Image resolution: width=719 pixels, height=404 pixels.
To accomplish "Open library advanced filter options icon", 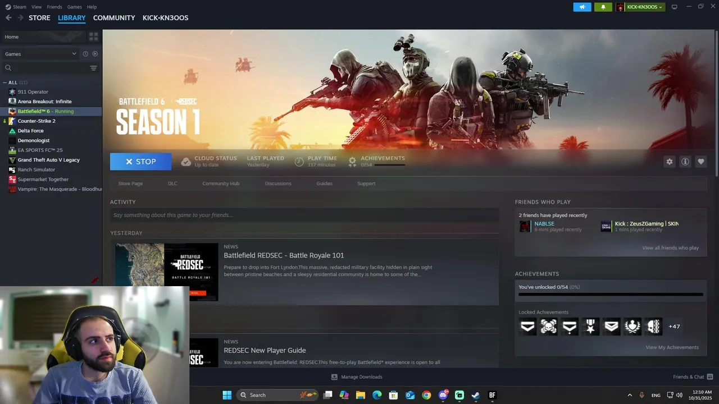I will click(93, 68).
